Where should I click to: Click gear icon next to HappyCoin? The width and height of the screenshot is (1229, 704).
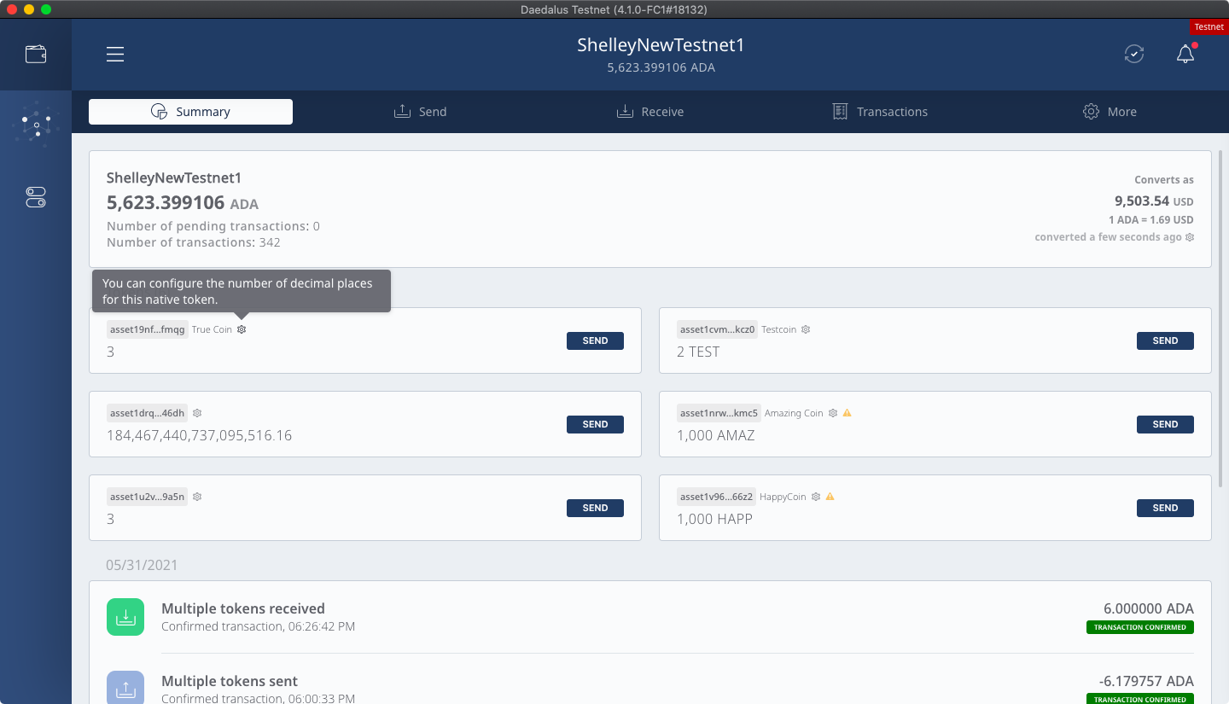point(816,497)
